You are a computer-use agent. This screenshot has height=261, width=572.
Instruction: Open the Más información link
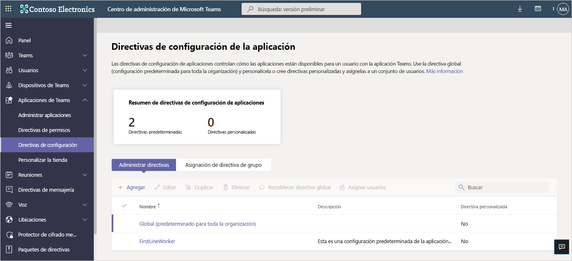tap(444, 71)
